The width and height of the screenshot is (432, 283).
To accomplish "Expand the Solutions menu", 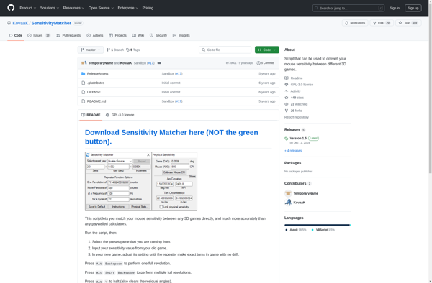I will pos(49,8).
